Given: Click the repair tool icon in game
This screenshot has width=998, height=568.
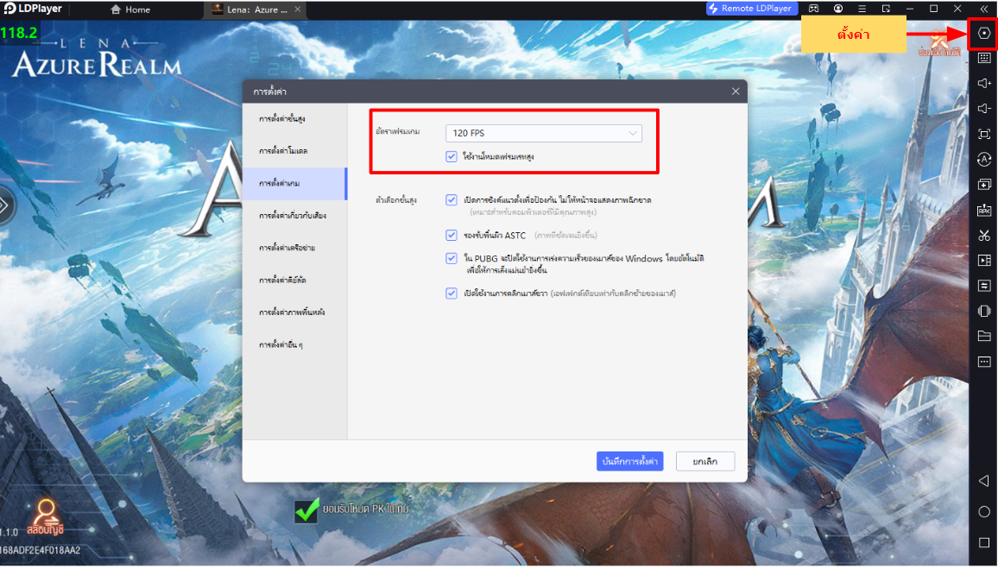Looking at the screenshot, I should click(939, 43).
